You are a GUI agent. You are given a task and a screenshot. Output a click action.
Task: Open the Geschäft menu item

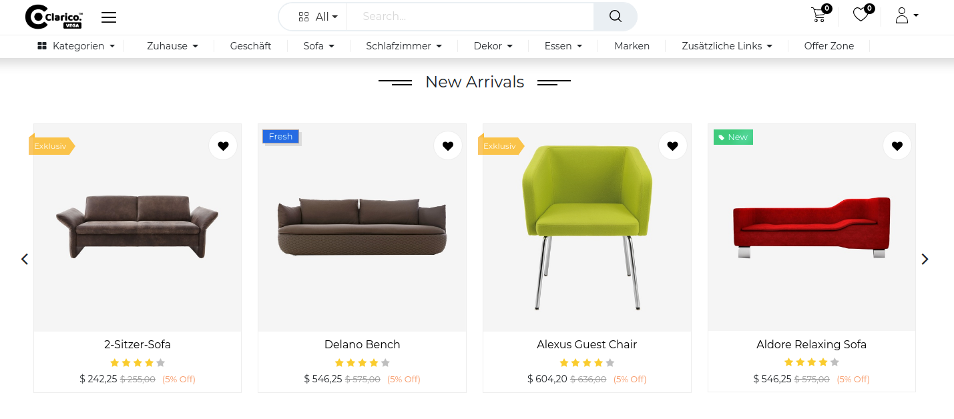click(250, 46)
